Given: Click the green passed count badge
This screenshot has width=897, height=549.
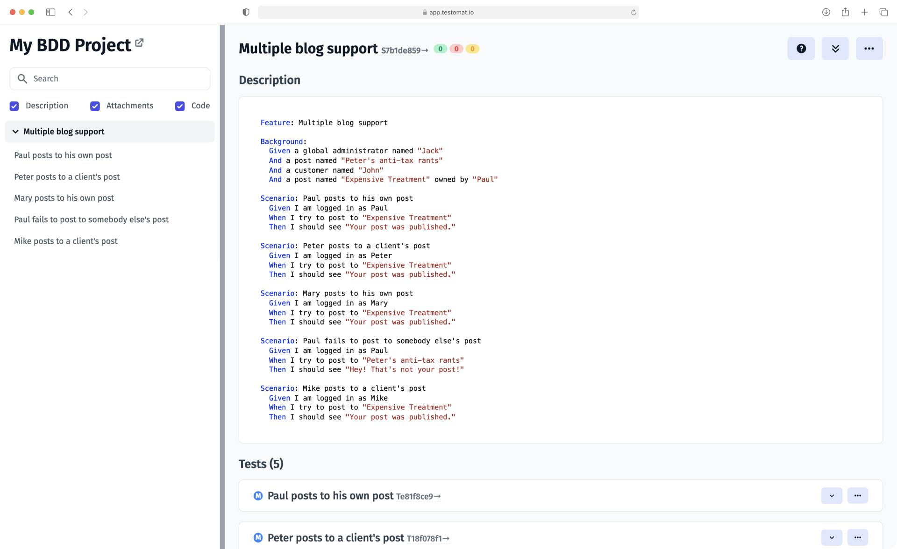Looking at the screenshot, I should [440, 49].
